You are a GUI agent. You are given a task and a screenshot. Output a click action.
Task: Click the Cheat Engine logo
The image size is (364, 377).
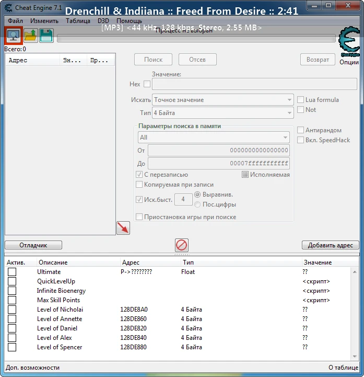[x=349, y=41]
